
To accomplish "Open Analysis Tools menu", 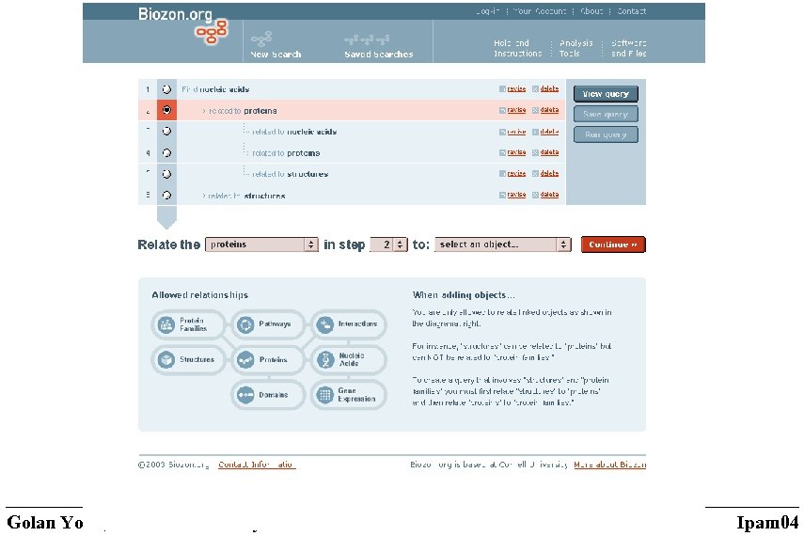I will [x=575, y=48].
